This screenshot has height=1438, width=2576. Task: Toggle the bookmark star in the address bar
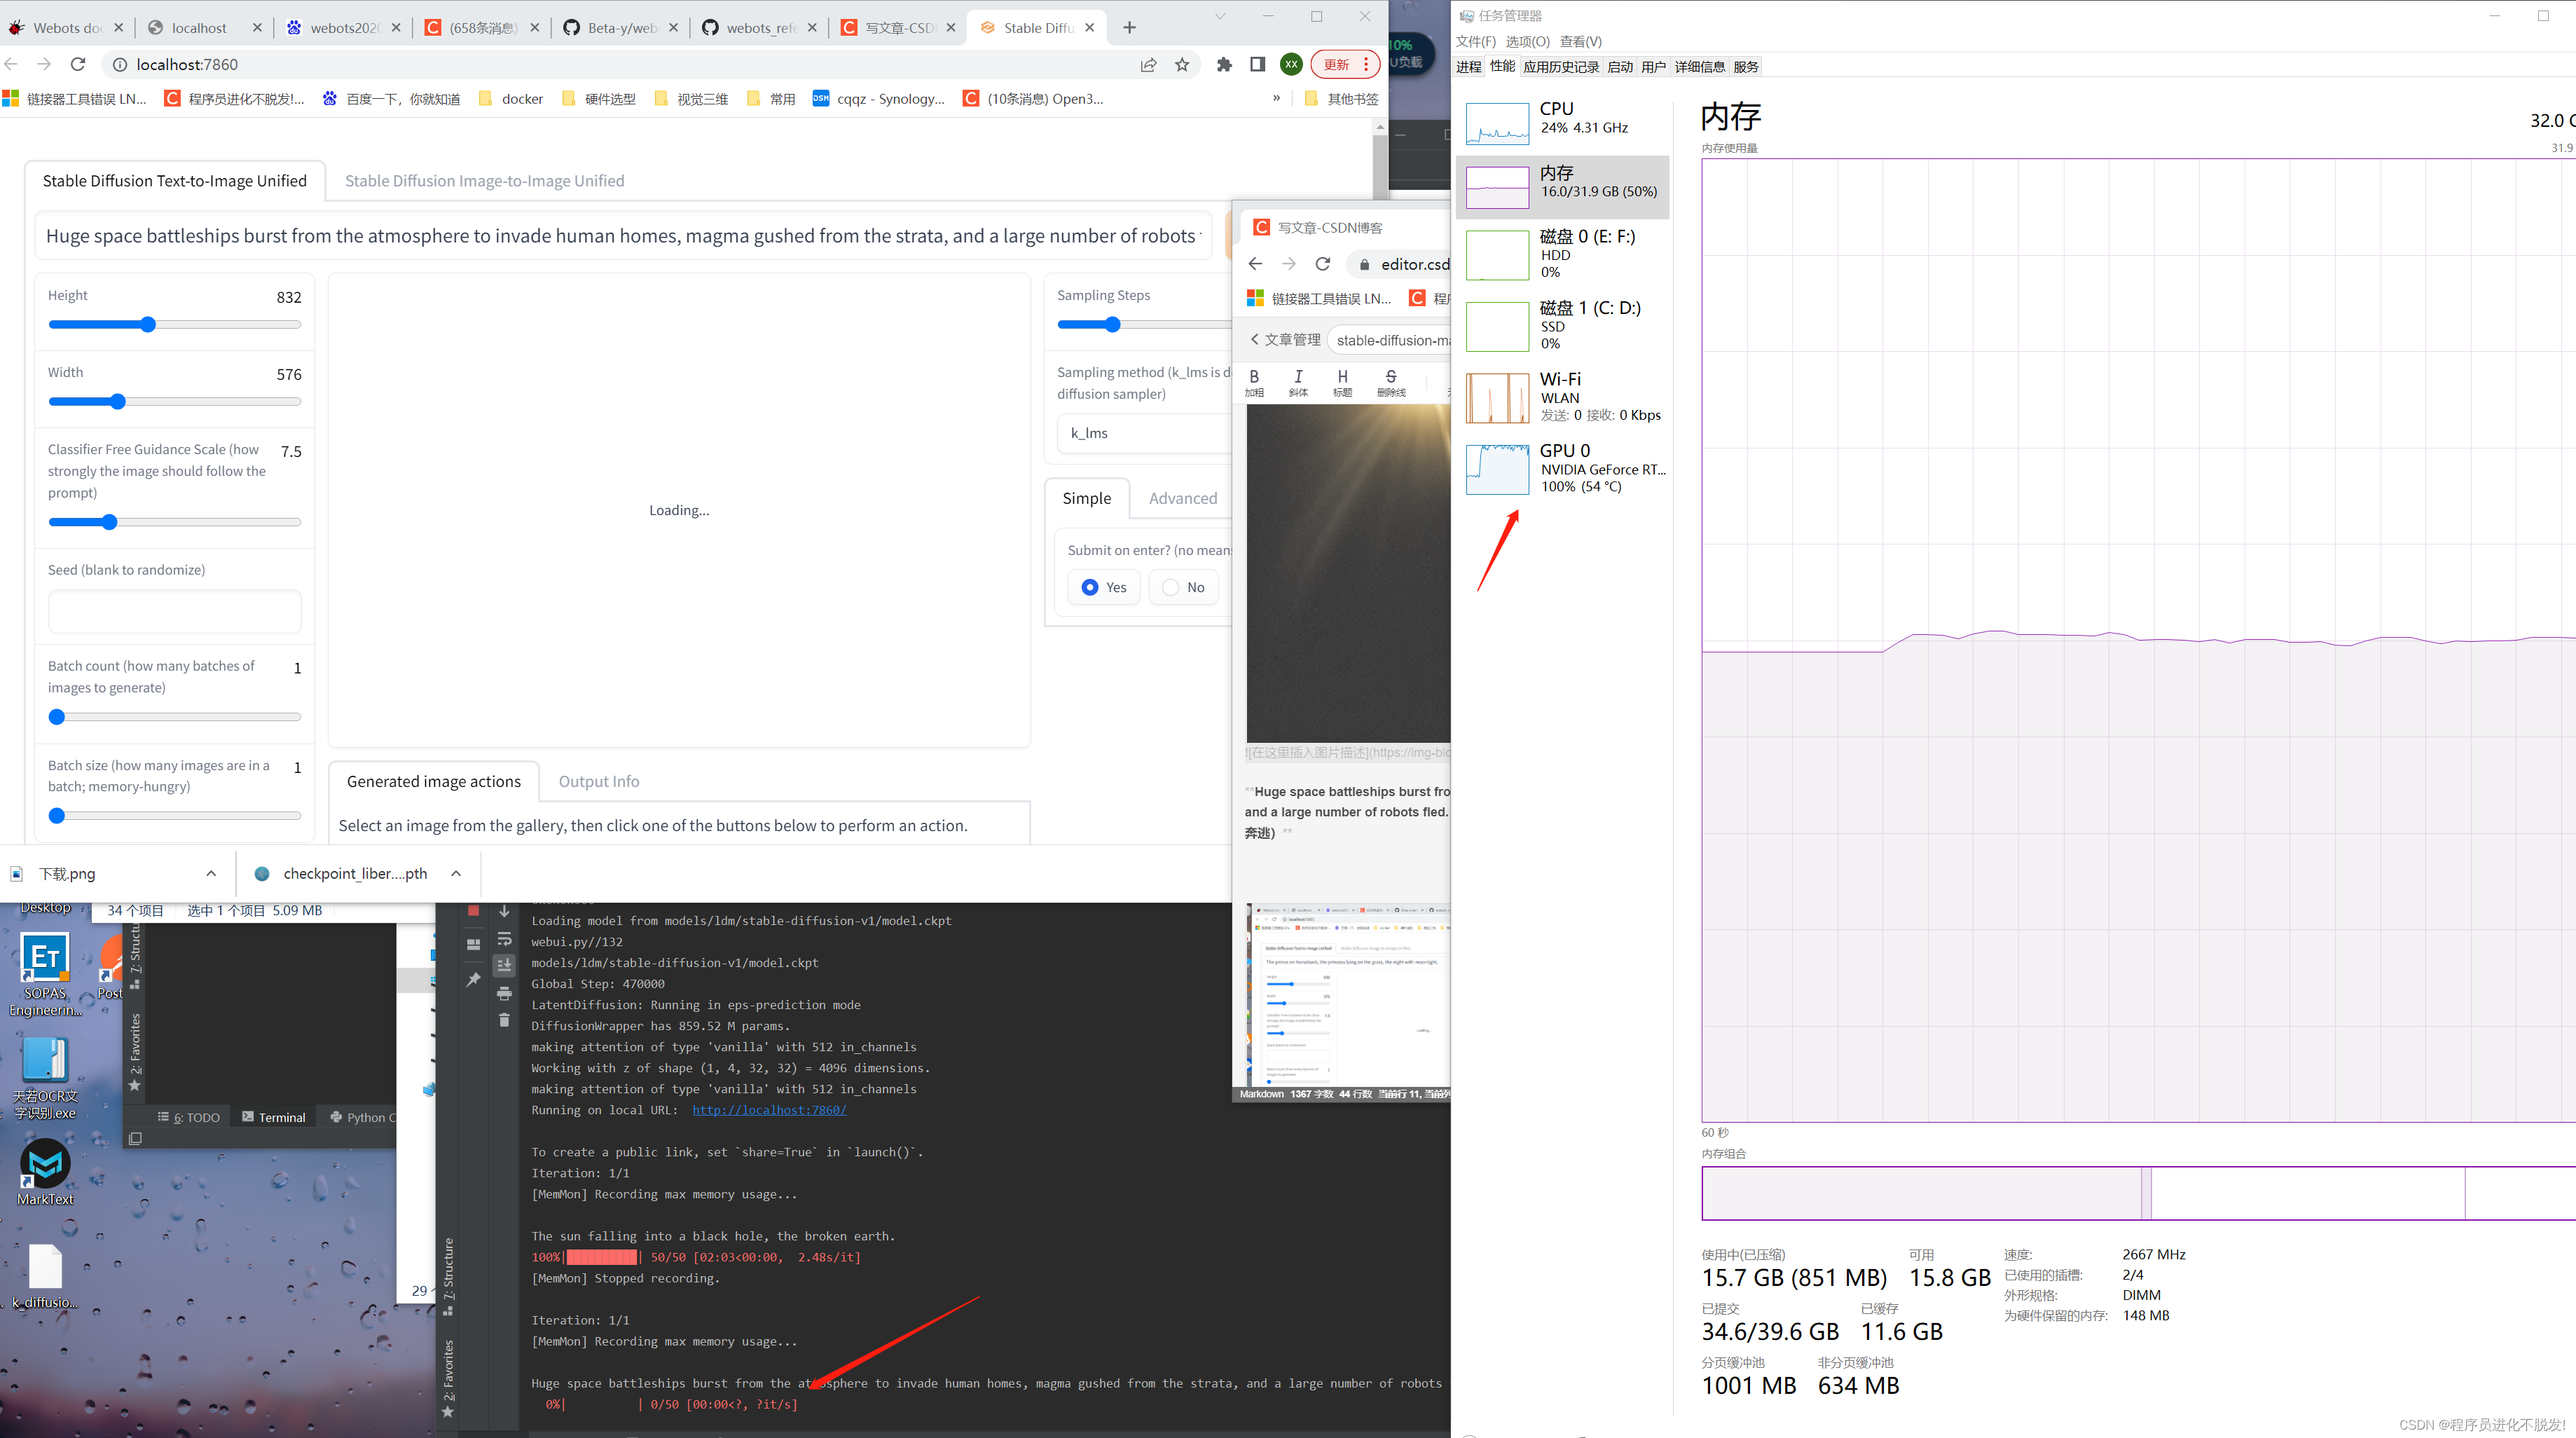pyautogui.click(x=1182, y=64)
